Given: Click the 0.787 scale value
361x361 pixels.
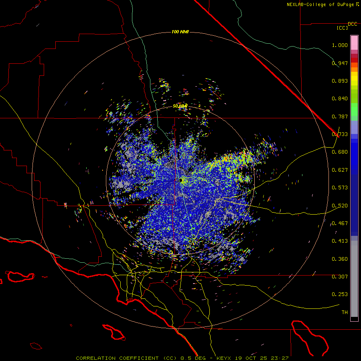Looking at the screenshot, I should coord(340,116).
